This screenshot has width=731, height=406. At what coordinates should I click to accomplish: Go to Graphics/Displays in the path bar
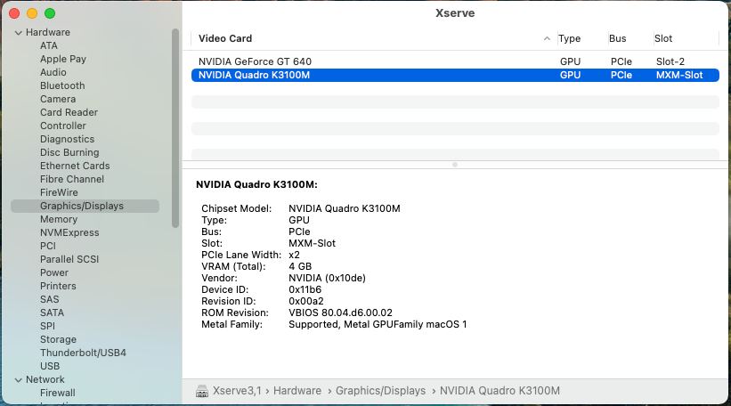pyautogui.click(x=380, y=391)
